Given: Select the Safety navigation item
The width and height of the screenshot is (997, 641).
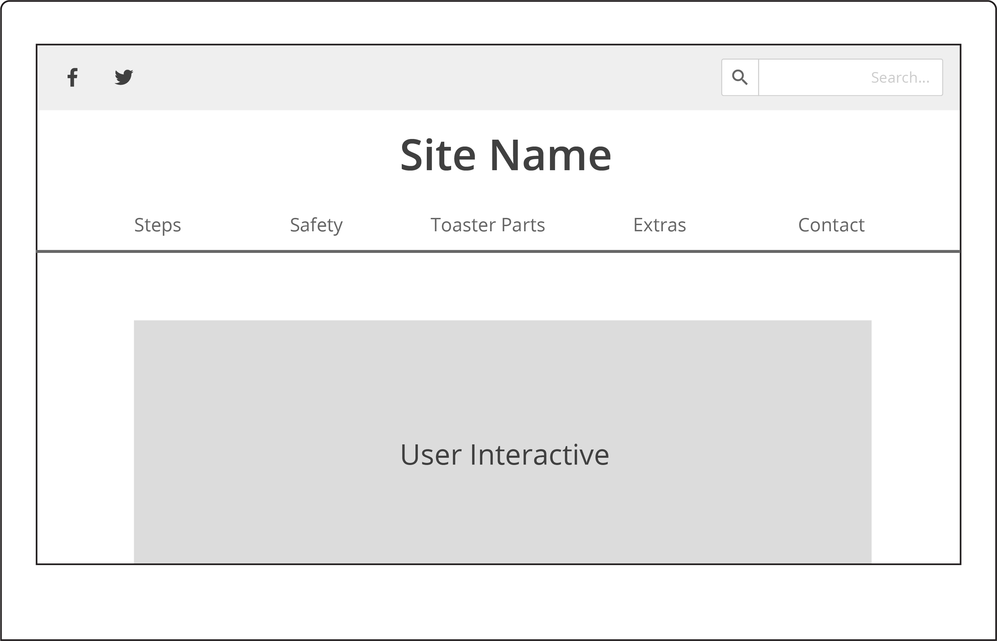Looking at the screenshot, I should pos(316,225).
